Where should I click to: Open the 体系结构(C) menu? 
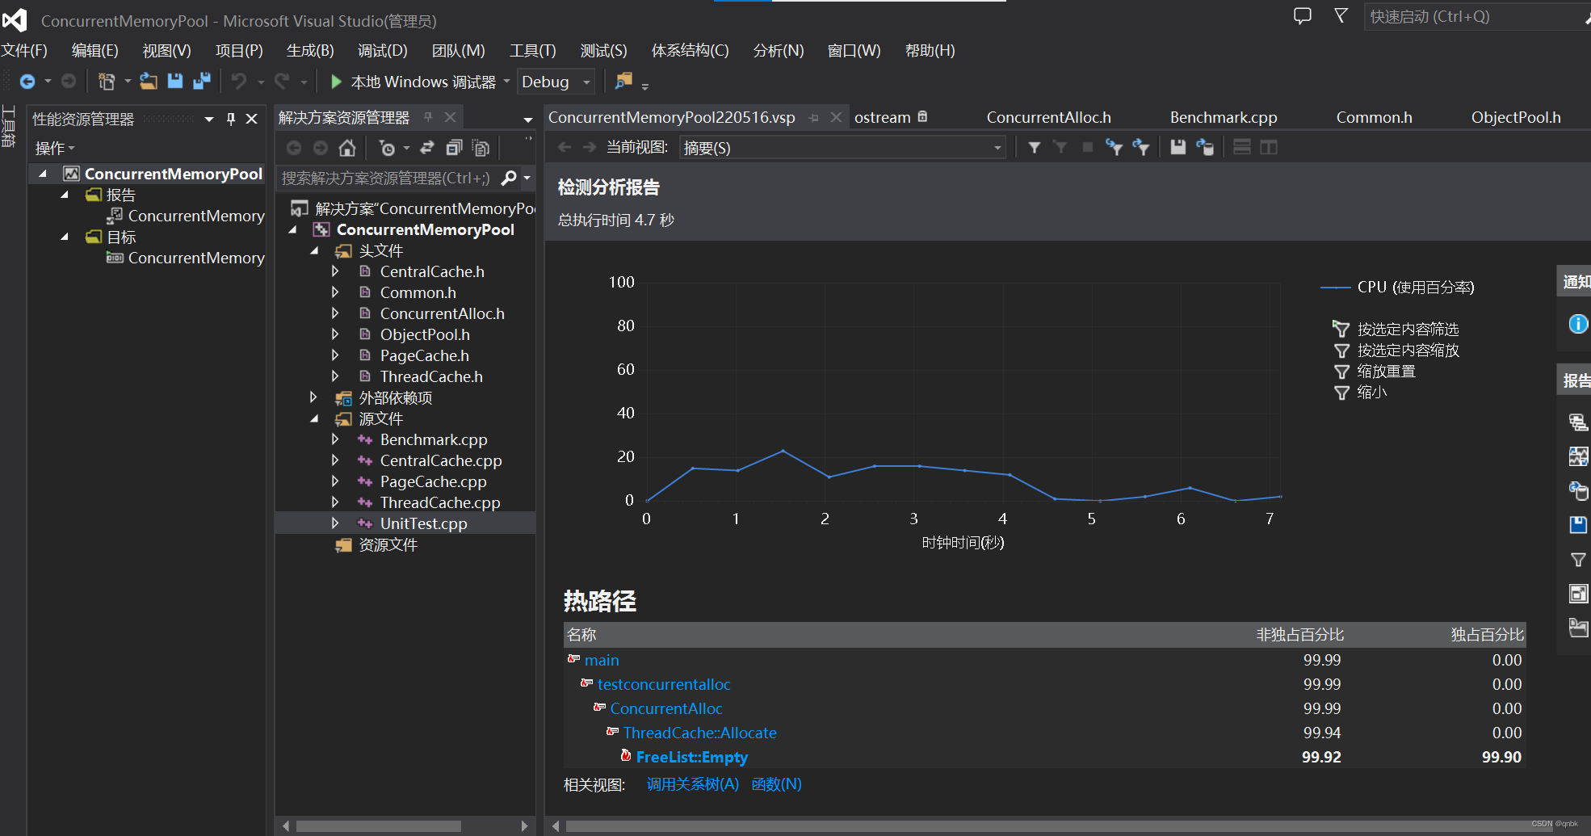690,50
